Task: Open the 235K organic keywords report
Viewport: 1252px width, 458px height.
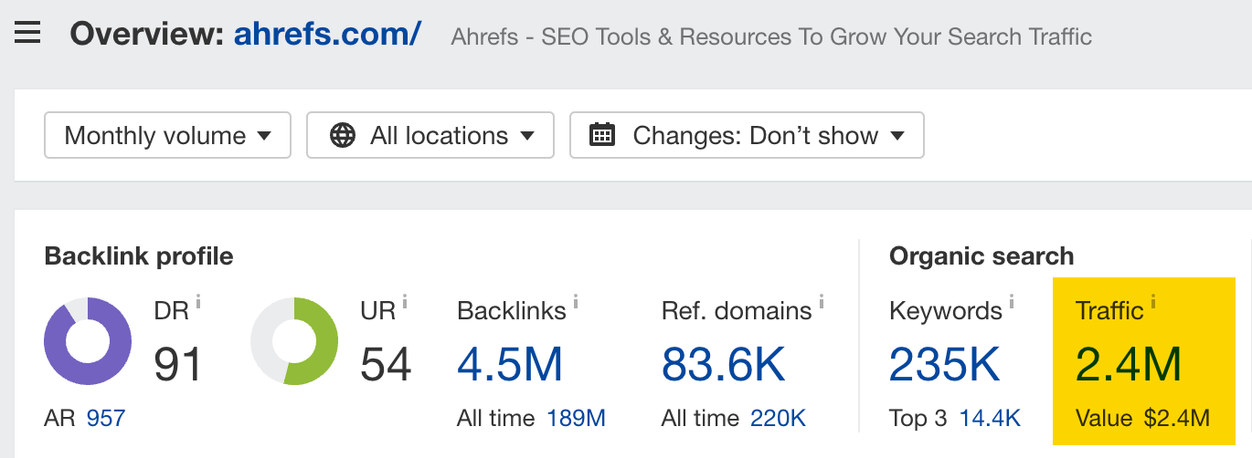Action: (946, 365)
